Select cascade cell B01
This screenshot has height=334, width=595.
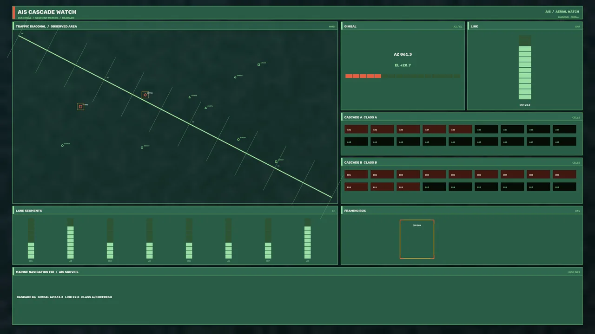point(356,174)
